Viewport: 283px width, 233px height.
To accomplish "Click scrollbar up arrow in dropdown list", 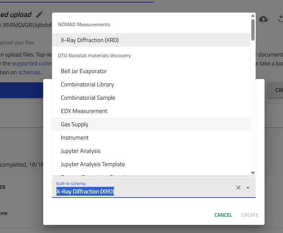I will tap(253, 16).
